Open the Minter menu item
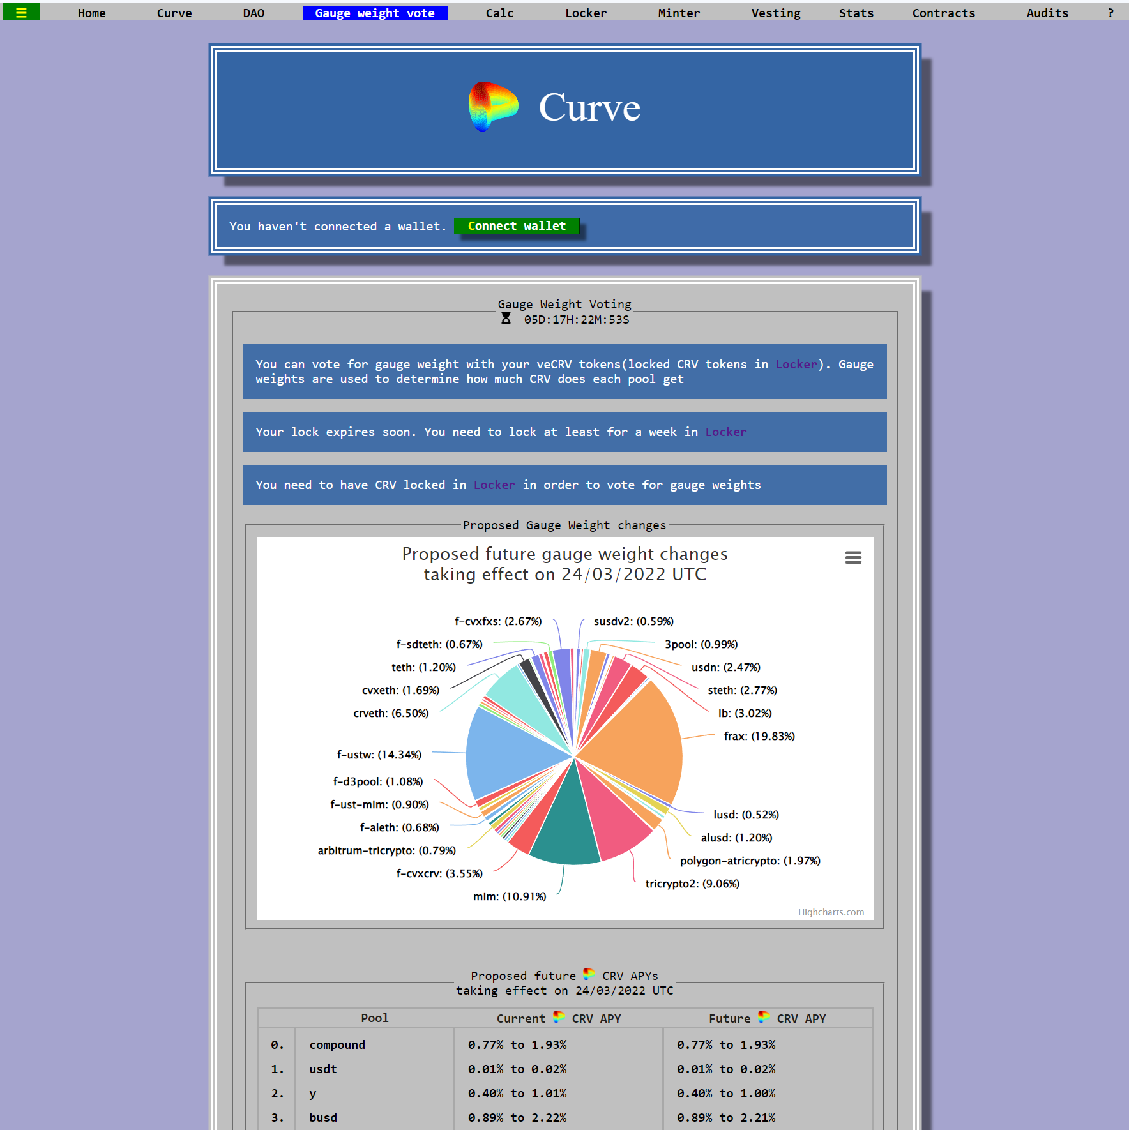 pos(679,13)
